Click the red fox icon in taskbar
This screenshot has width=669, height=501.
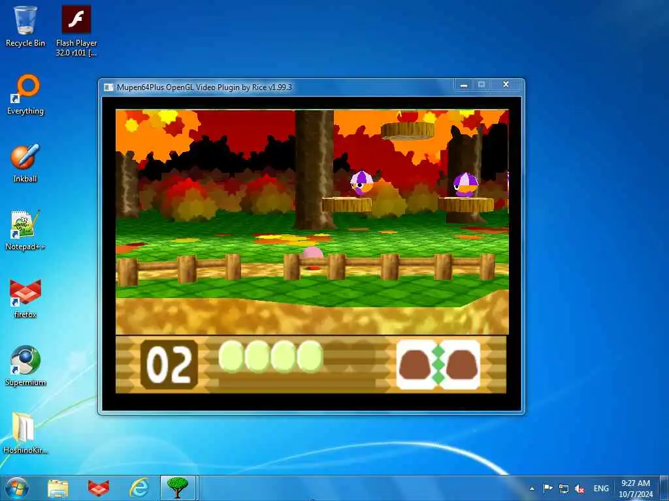pos(99,488)
